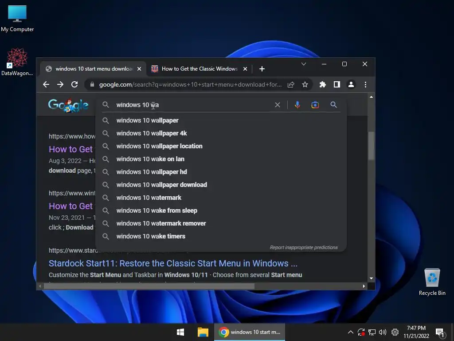Reload the Google search page
The height and width of the screenshot is (341, 454).
pos(74,84)
